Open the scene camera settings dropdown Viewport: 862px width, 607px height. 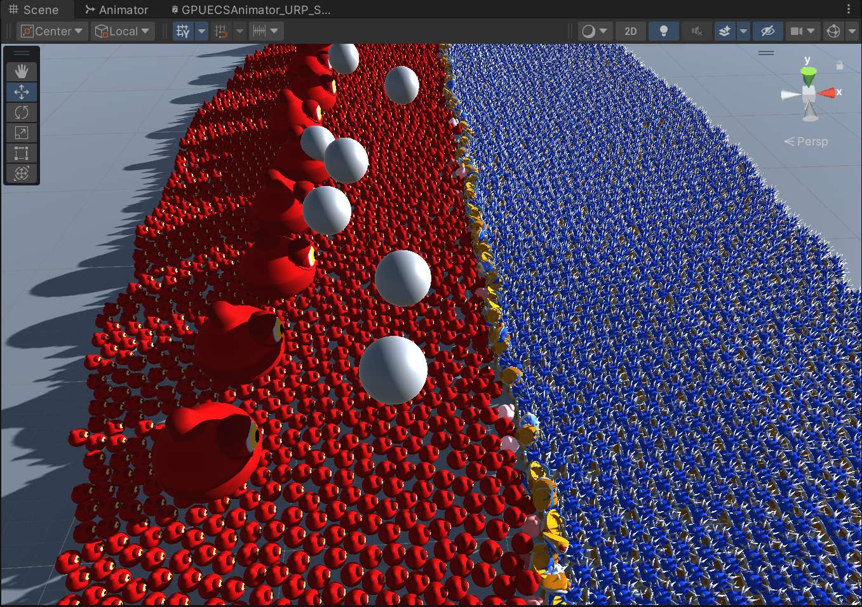802,31
